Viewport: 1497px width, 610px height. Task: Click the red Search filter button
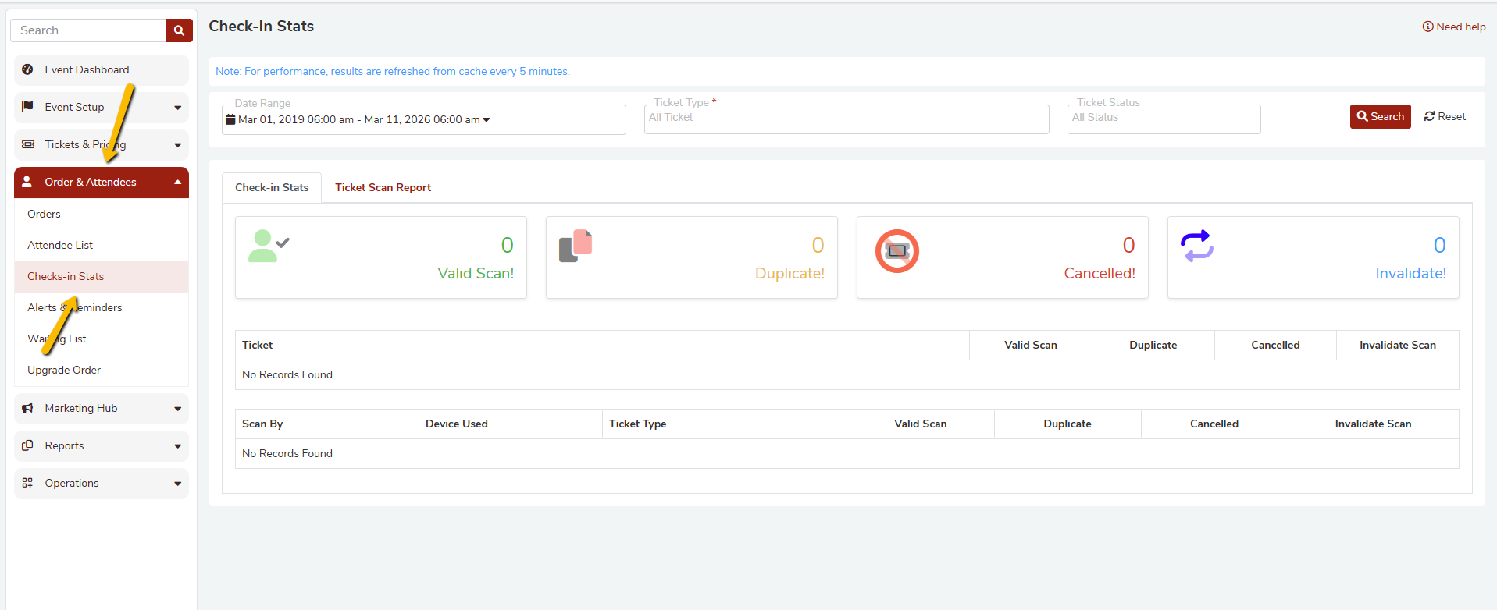[1380, 116]
